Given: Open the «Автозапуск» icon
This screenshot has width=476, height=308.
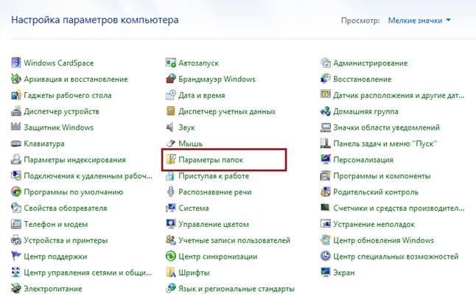Looking at the screenshot, I should [171, 63].
